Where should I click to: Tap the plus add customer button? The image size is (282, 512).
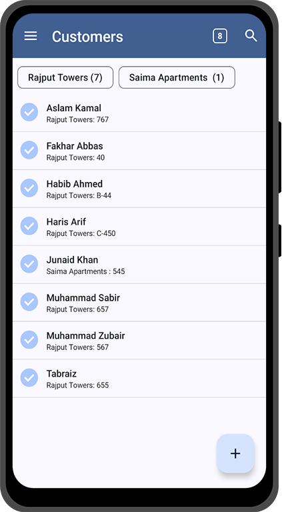[235, 453]
